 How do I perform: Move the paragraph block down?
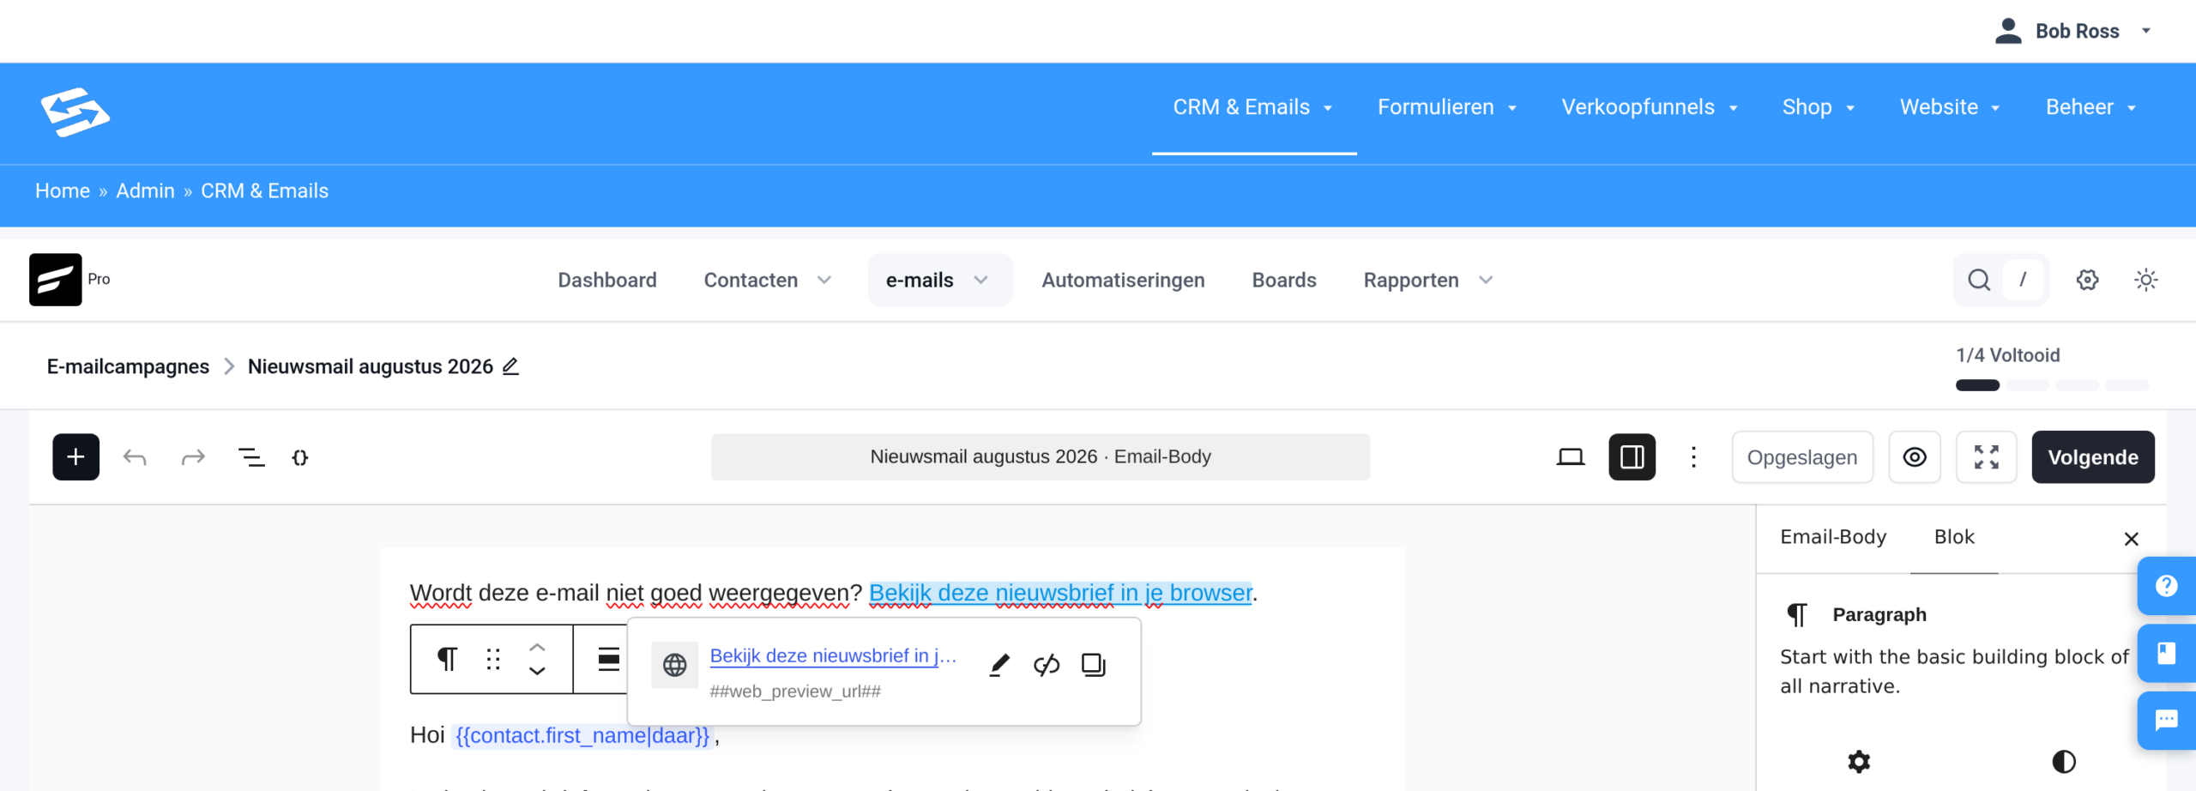[537, 671]
